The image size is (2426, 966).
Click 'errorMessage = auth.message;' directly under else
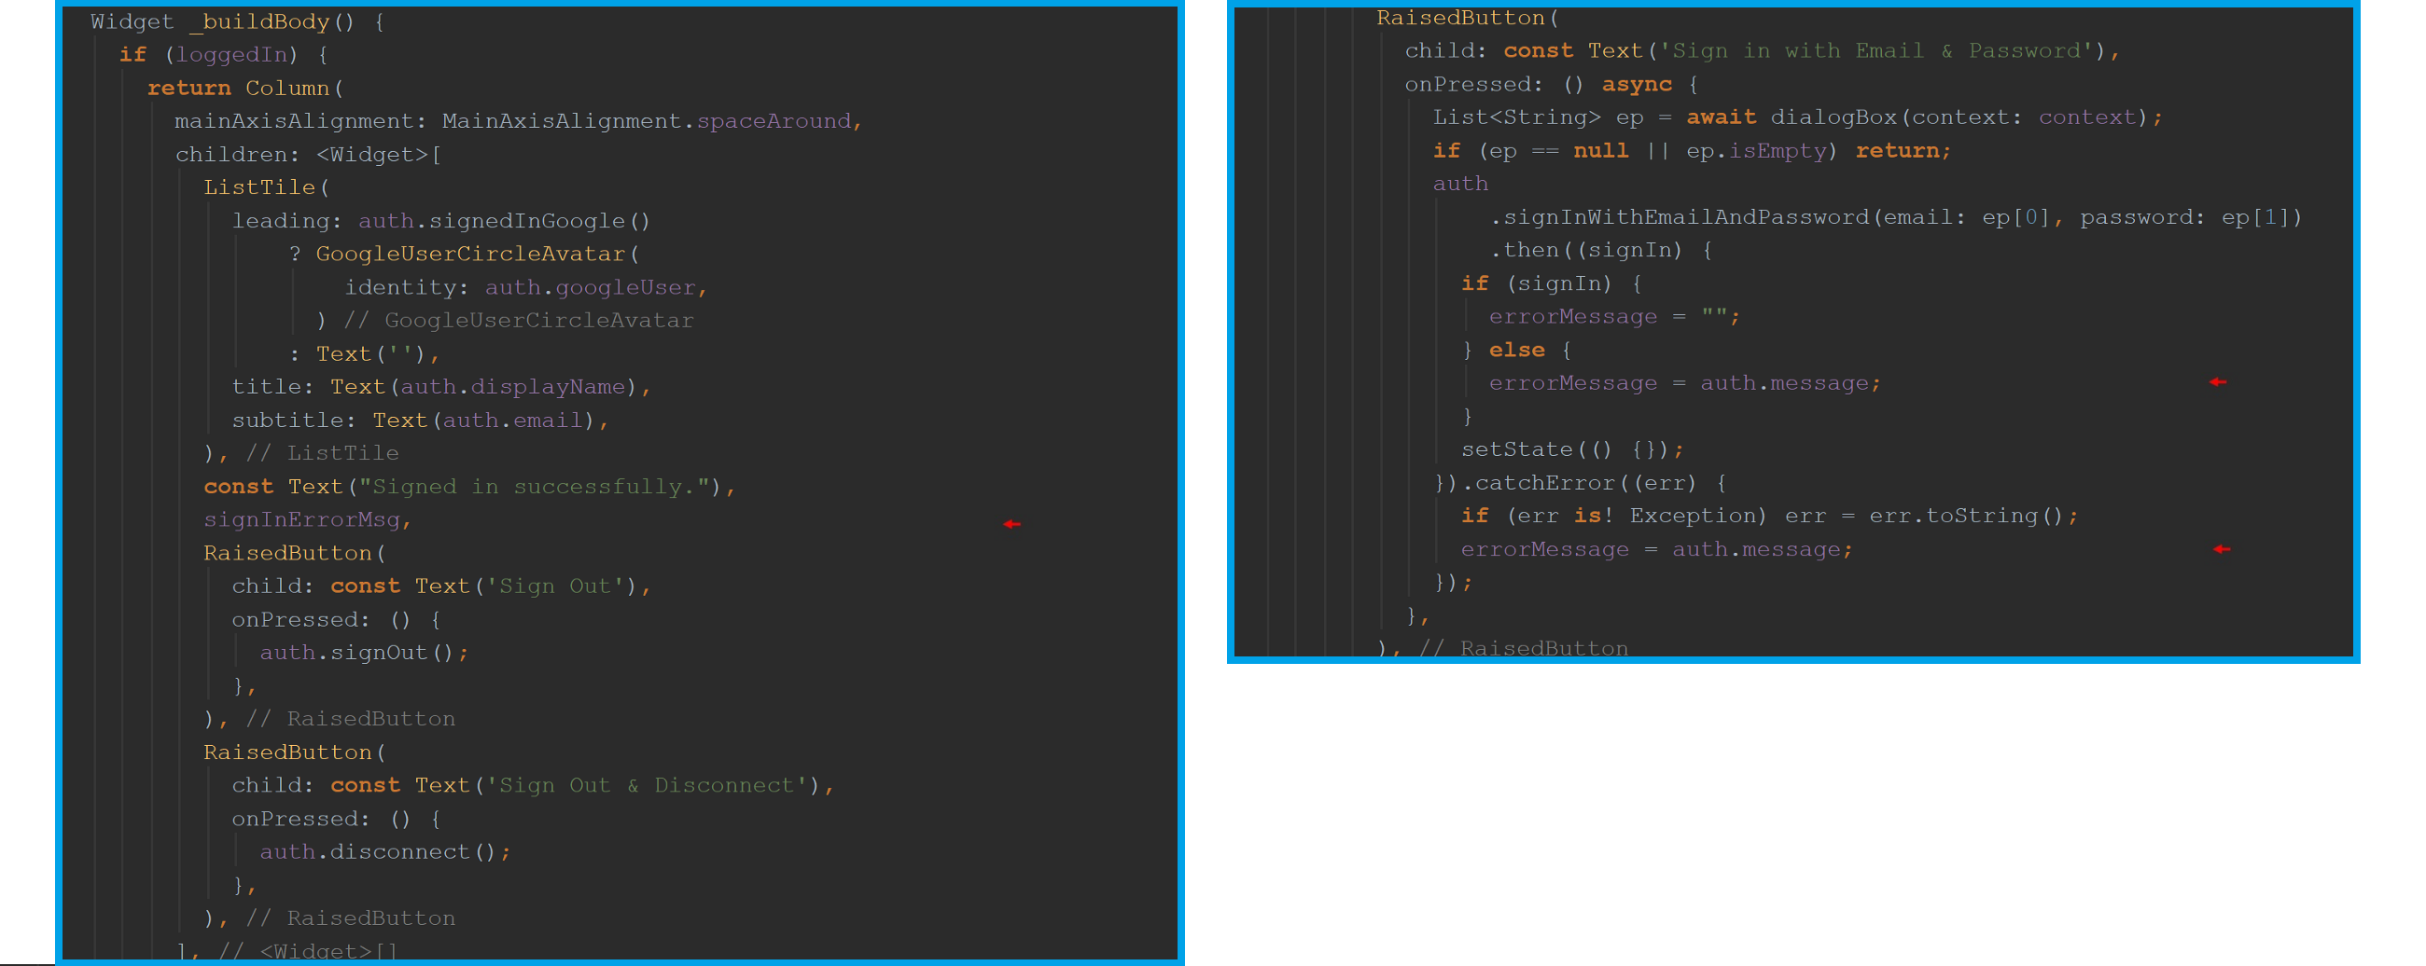click(1685, 383)
